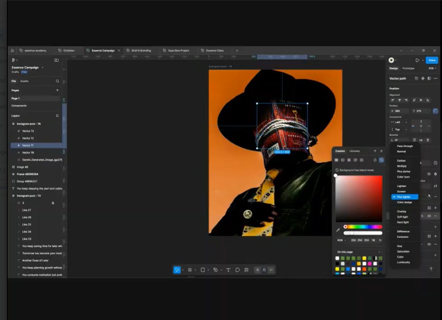The height and width of the screenshot is (320, 442).
Task: Open user avatar dropdown
Action: [392, 60]
